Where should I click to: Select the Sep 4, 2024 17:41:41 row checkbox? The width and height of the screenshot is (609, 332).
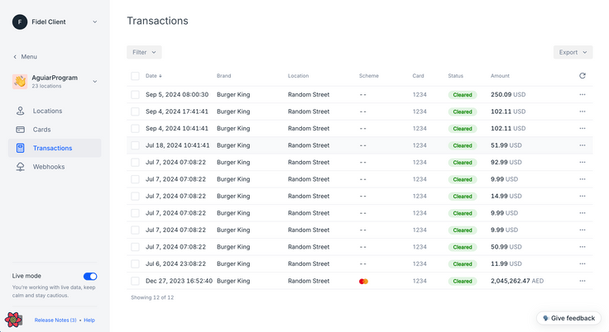[x=135, y=111]
